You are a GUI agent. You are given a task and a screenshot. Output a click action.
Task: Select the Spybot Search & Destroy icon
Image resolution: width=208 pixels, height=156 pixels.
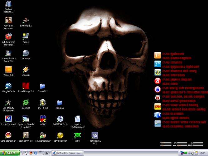pos(26,119)
